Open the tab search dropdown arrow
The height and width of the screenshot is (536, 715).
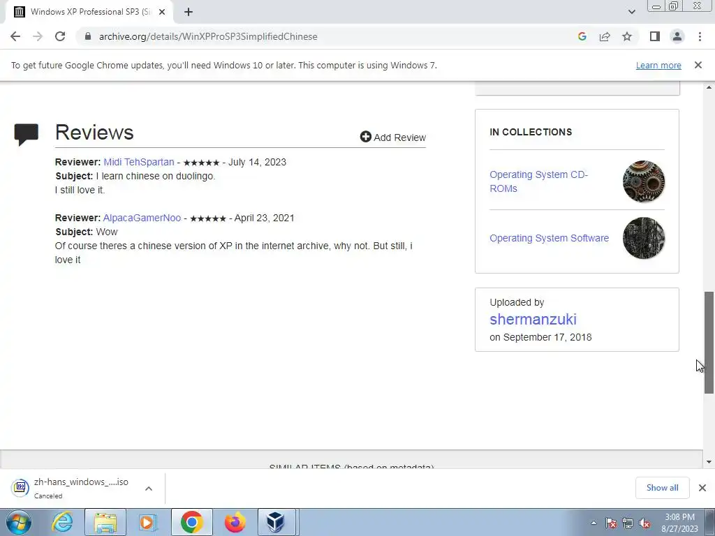point(631,12)
